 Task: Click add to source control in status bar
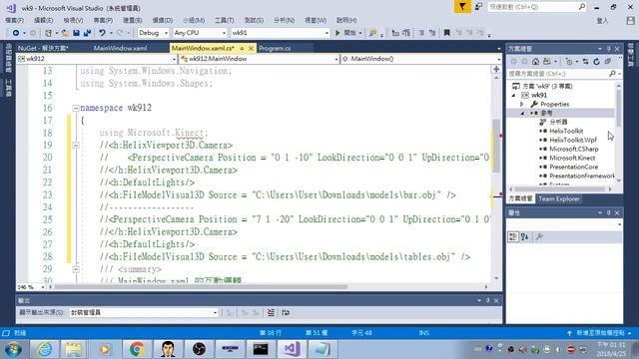[x=600, y=333]
